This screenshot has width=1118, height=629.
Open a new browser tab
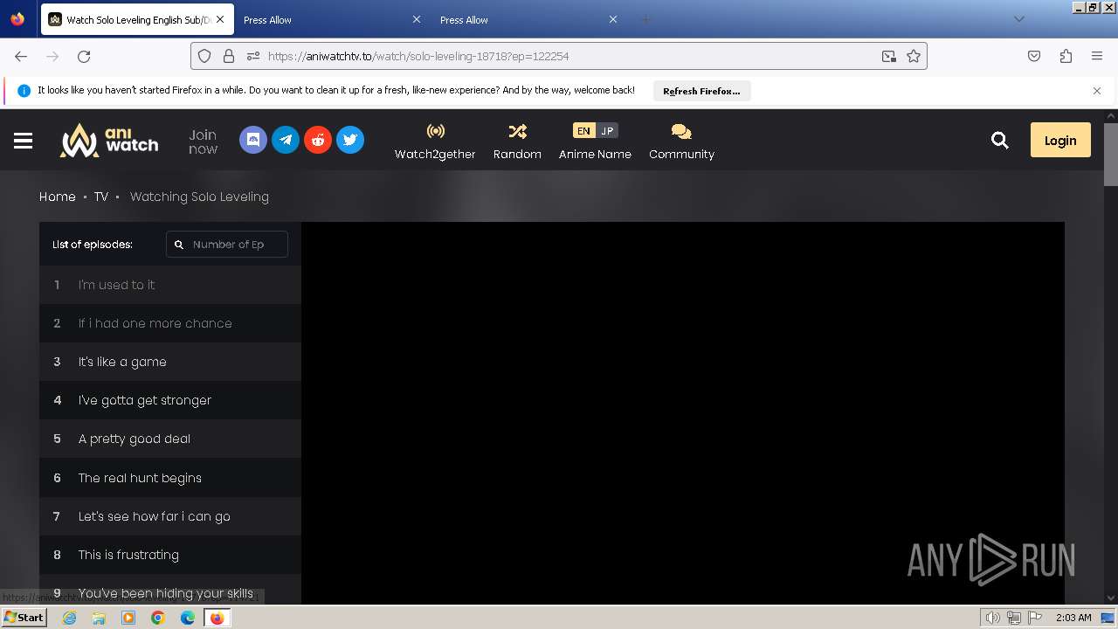[x=645, y=19]
